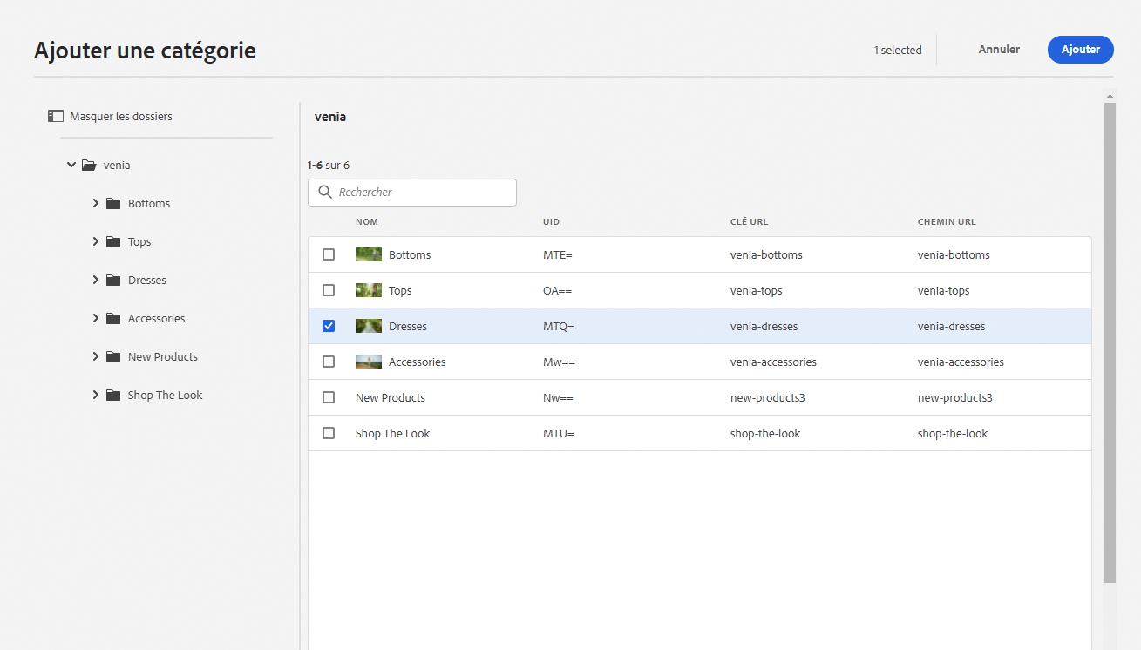Click the Accessories row thumbnail image

(369, 362)
